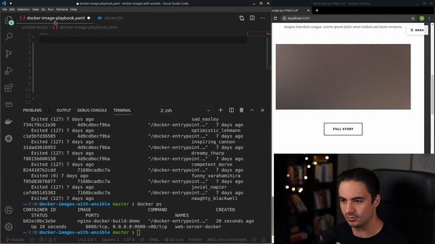Select the TERMINAL panel tab

[122, 110]
